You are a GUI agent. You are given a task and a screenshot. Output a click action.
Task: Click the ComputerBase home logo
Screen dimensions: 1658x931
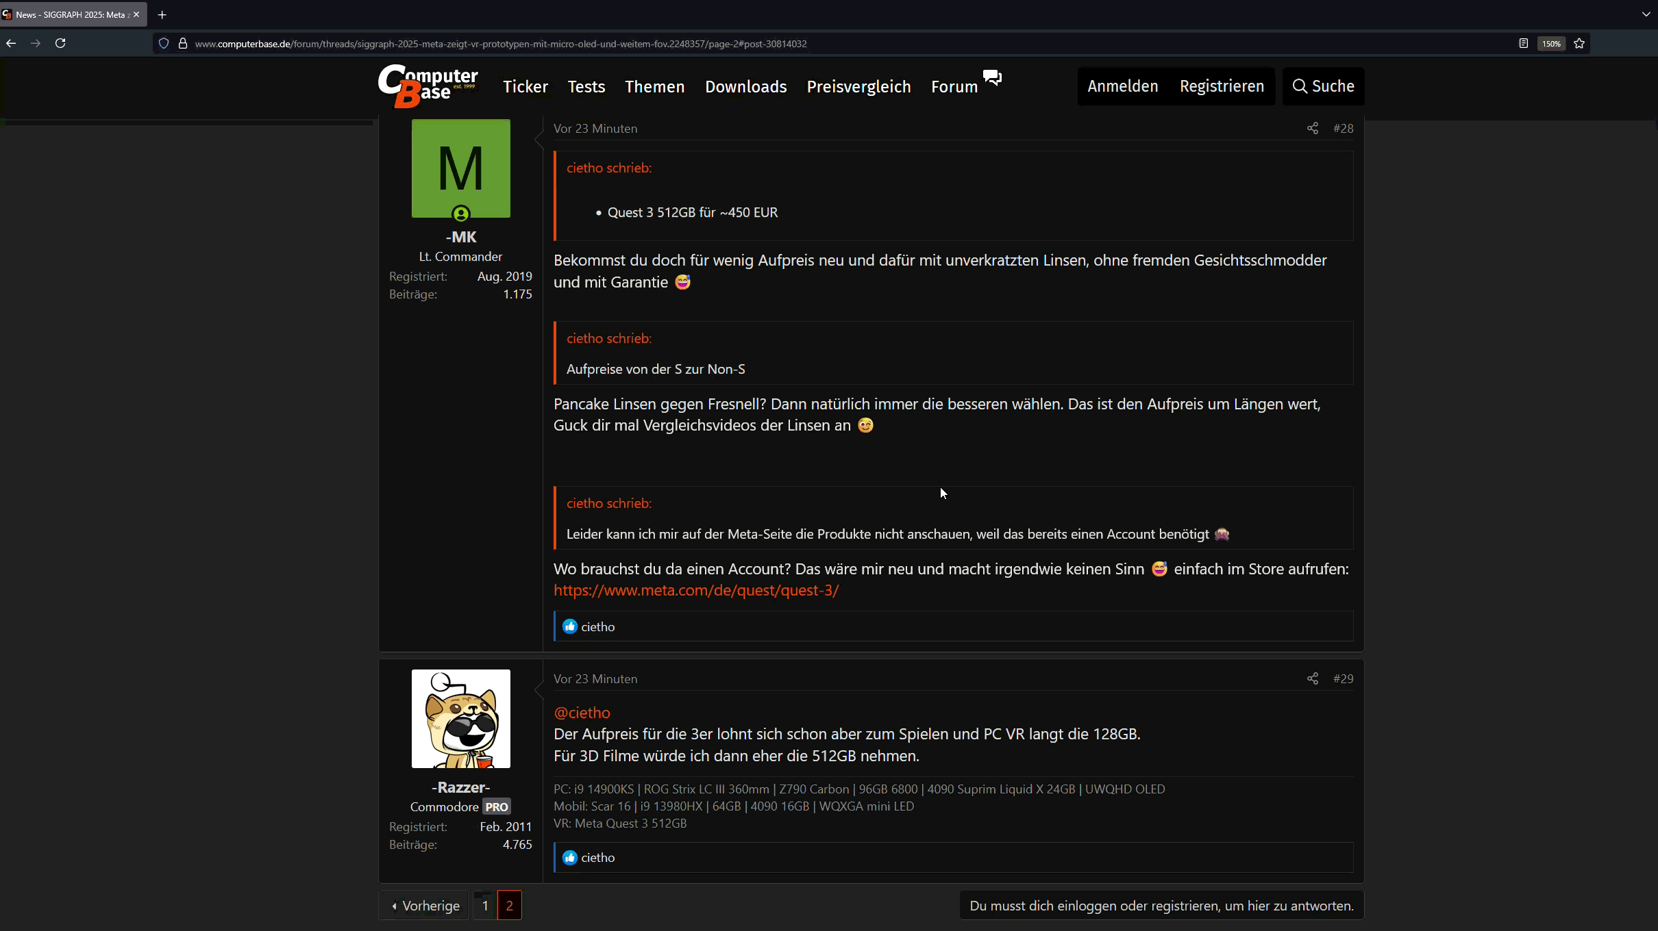point(428,86)
